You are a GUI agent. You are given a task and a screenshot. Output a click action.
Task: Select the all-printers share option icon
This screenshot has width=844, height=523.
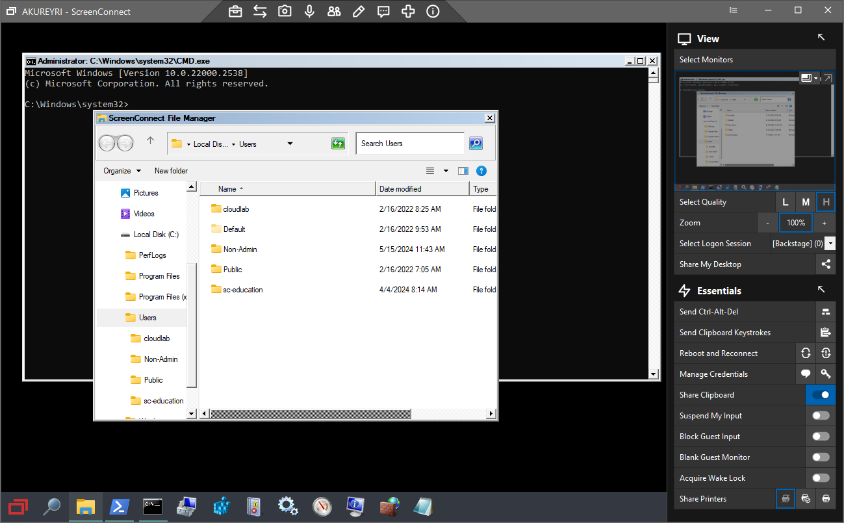826,499
